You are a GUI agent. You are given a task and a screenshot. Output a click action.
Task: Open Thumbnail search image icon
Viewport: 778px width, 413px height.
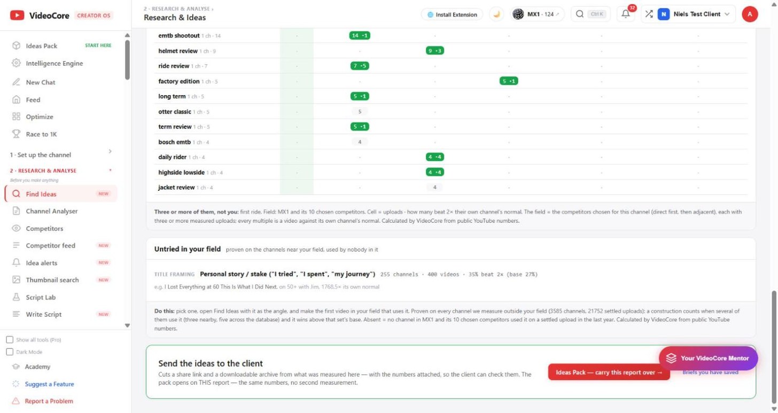click(16, 280)
